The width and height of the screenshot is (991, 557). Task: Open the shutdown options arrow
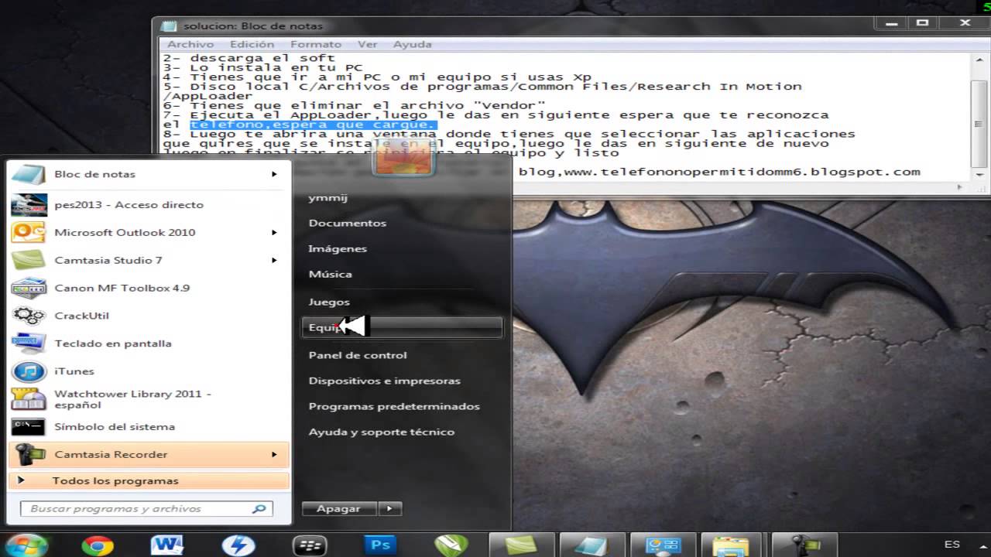click(x=389, y=508)
